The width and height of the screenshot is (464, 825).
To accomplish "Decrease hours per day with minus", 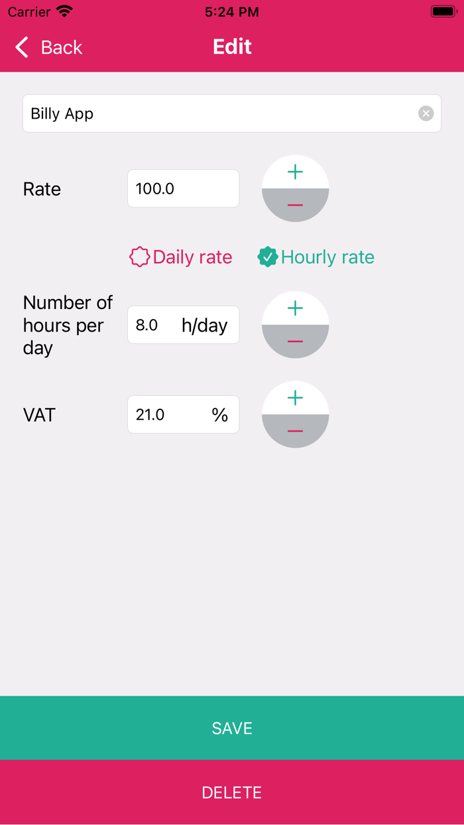I will pos(295,342).
